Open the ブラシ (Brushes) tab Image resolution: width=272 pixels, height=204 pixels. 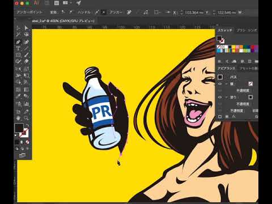pyautogui.click(x=241, y=30)
